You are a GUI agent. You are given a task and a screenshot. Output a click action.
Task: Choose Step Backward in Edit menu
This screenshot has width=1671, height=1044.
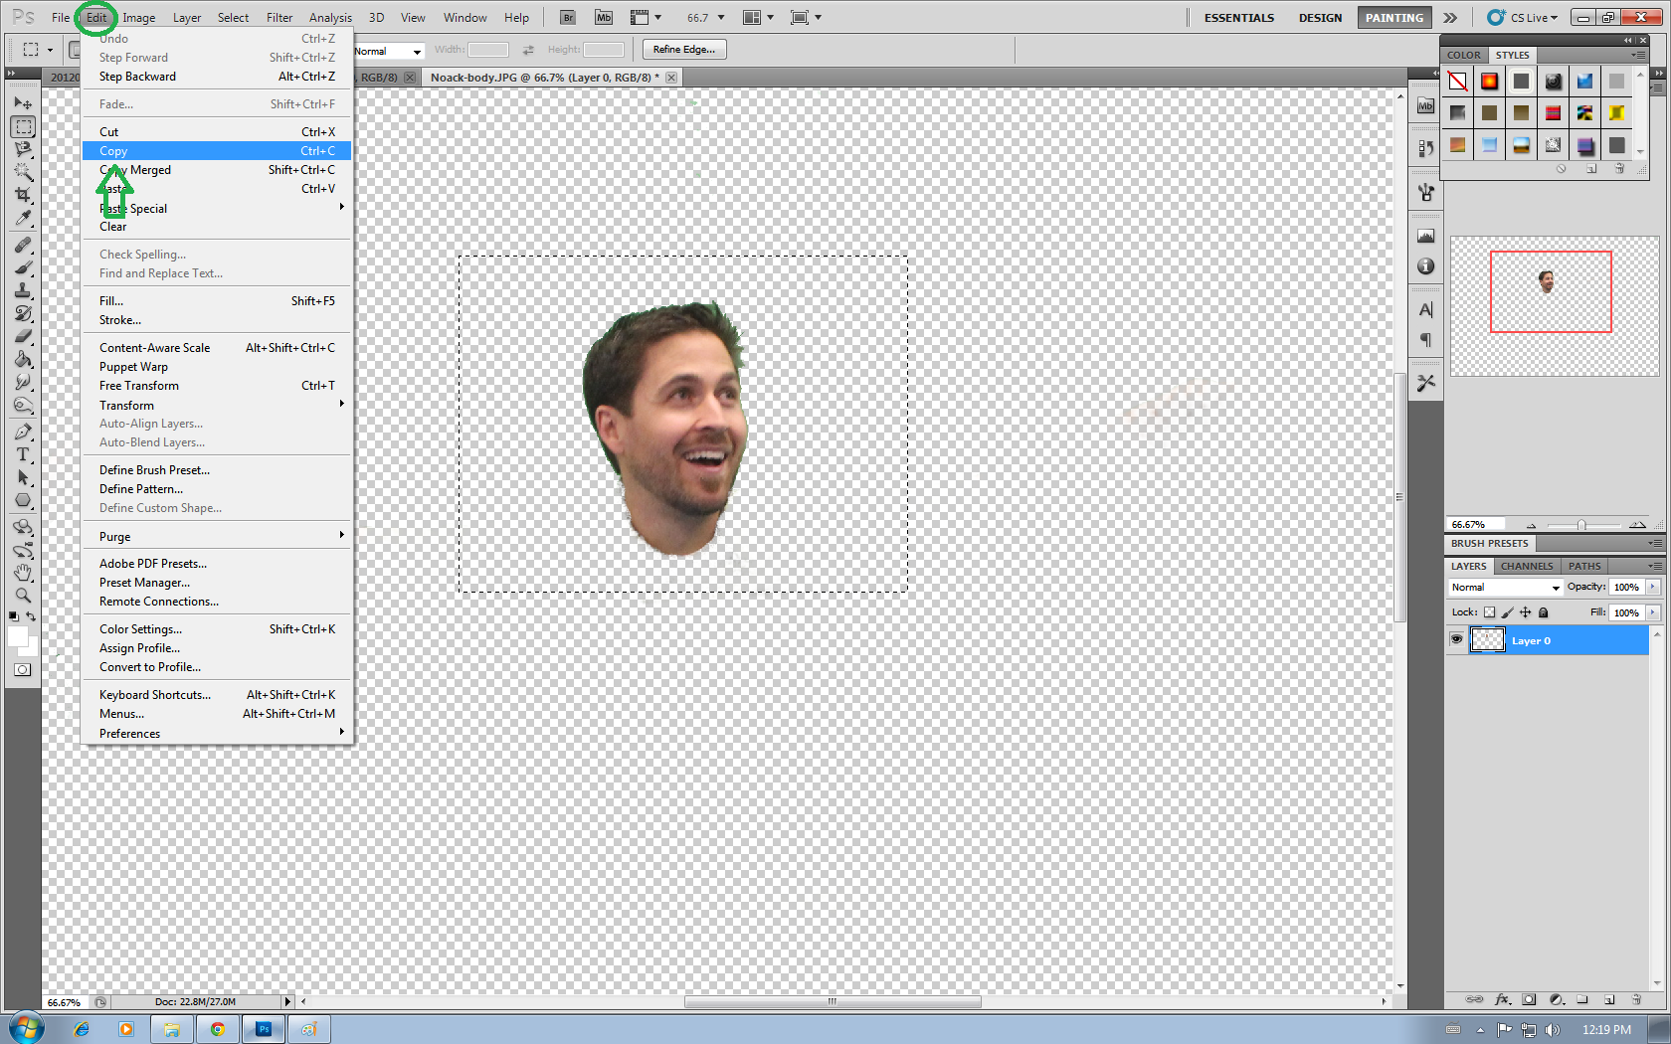(217, 77)
